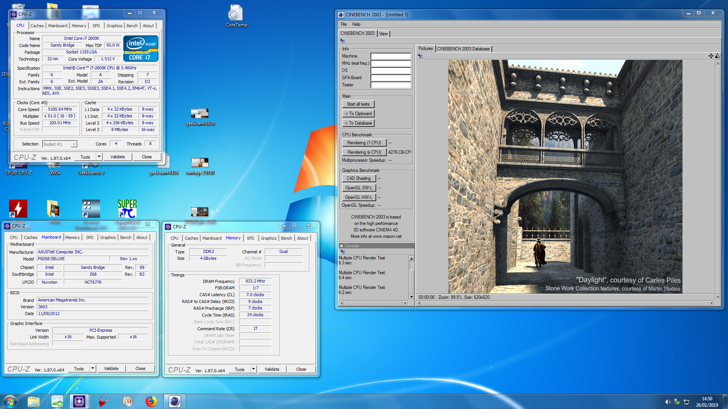Click the To Database button

pyautogui.click(x=358, y=123)
